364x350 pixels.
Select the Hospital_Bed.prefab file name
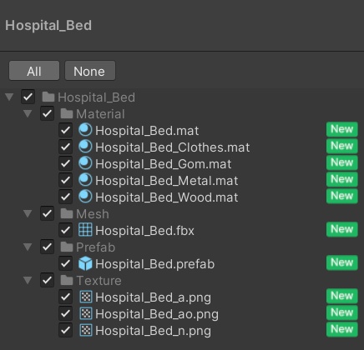(154, 264)
